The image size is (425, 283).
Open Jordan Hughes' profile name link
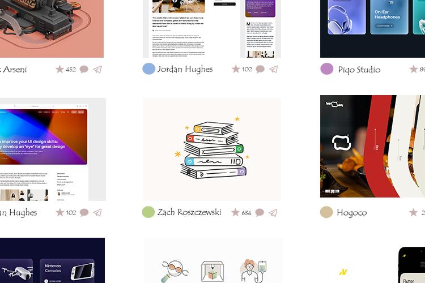pos(185,69)
